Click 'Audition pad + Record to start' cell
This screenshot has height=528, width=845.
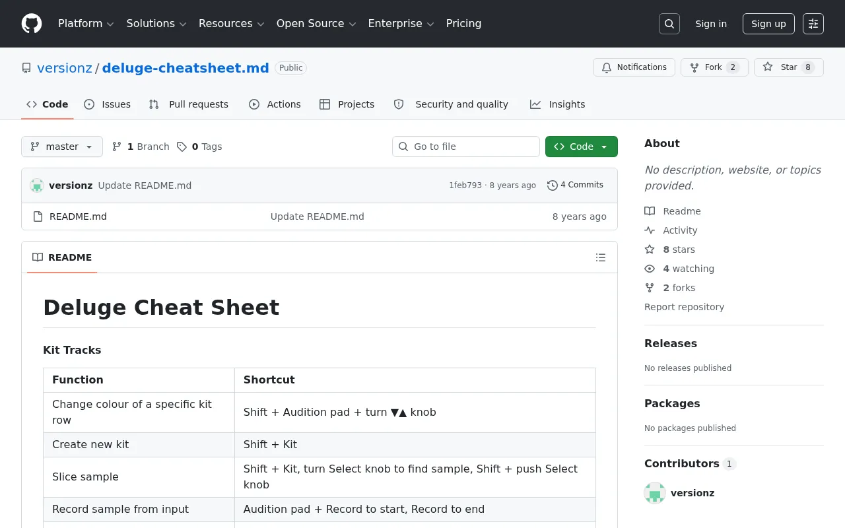coord(415,510)
